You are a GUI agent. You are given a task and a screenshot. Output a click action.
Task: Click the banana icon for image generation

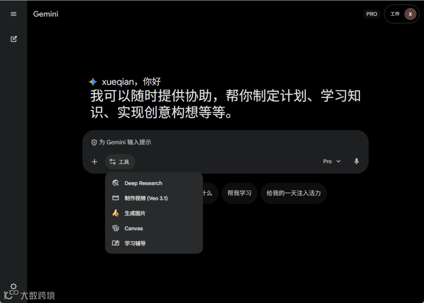coord(115,213)
